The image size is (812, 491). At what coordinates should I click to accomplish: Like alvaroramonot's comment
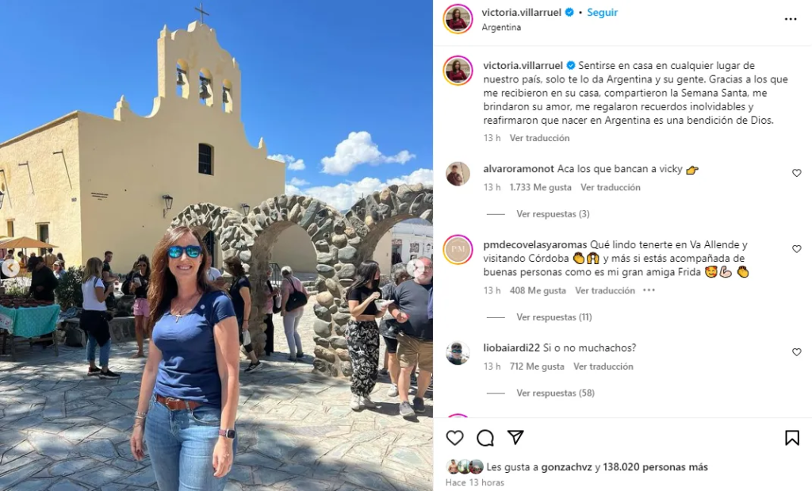pos(796,173)
